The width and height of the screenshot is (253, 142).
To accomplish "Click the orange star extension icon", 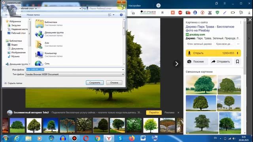I will pos(173,13).
